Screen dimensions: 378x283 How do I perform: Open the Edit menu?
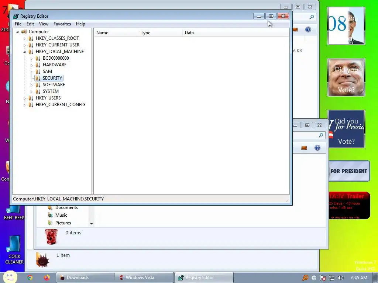(x=30, y=24)
